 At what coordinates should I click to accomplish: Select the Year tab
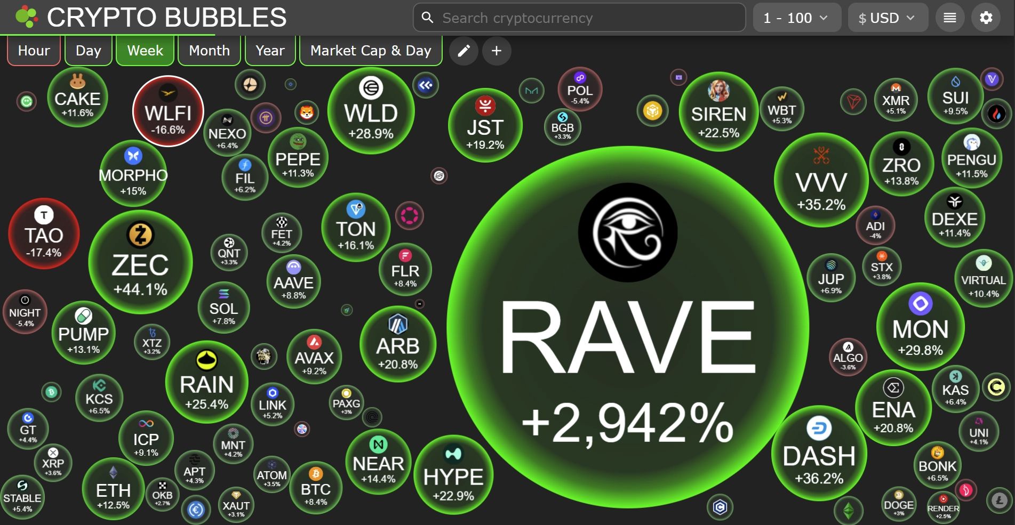(x=270, y=51)
